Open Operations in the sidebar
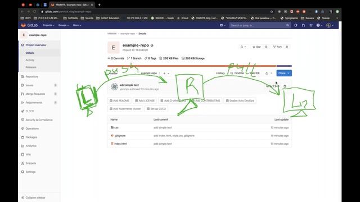This screenshot has height=202, width=360. 32,128
